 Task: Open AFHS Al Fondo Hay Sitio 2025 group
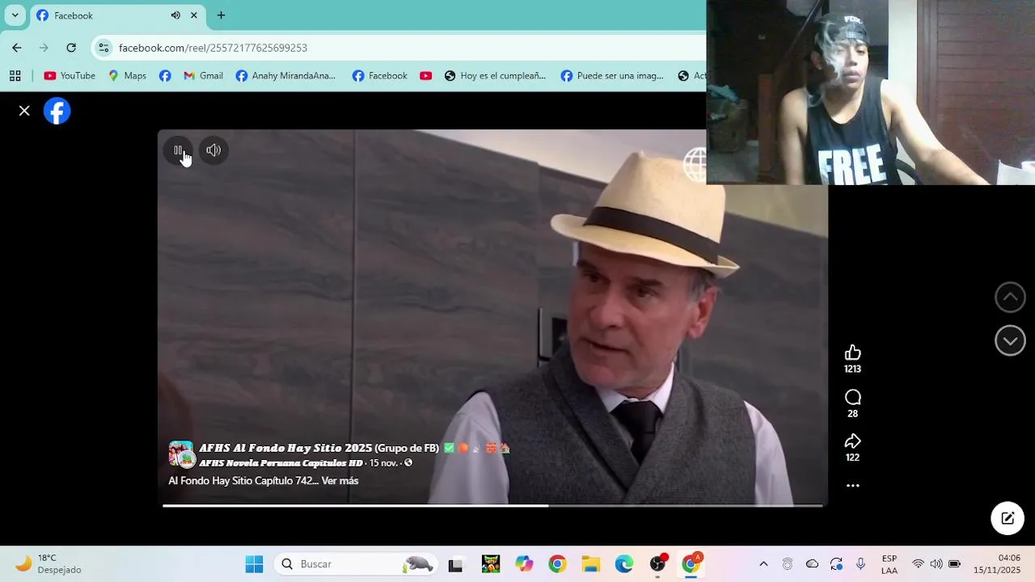[319, 448]
